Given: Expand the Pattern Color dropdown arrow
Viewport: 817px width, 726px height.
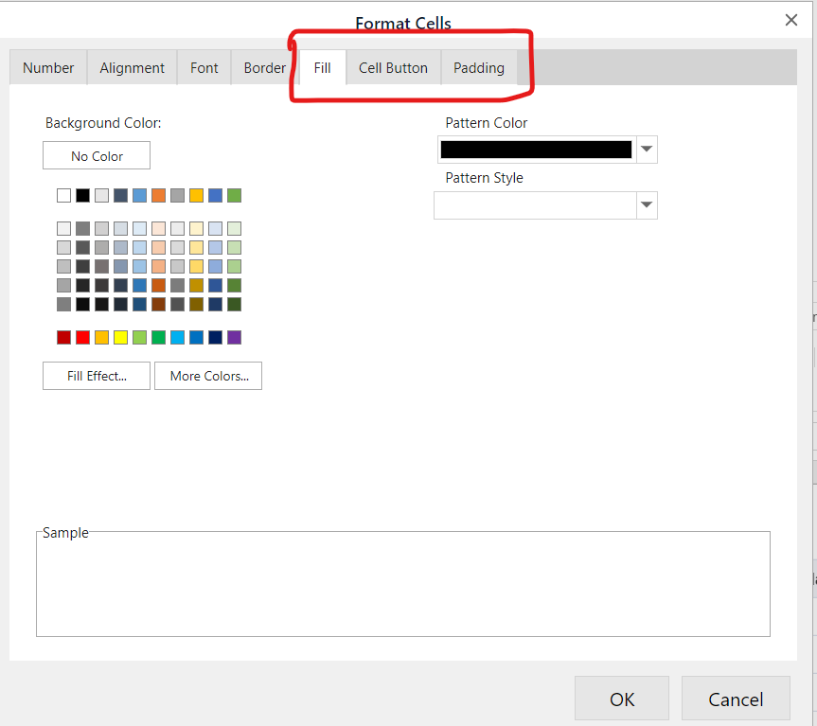Looking at the screenshot, I should click(x=648, y=150).
